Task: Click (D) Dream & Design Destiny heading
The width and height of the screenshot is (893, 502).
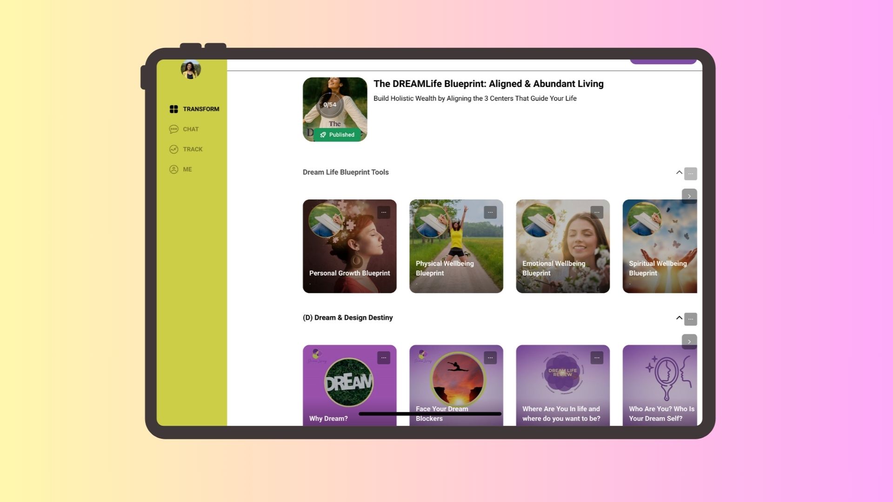Action: 348,317
